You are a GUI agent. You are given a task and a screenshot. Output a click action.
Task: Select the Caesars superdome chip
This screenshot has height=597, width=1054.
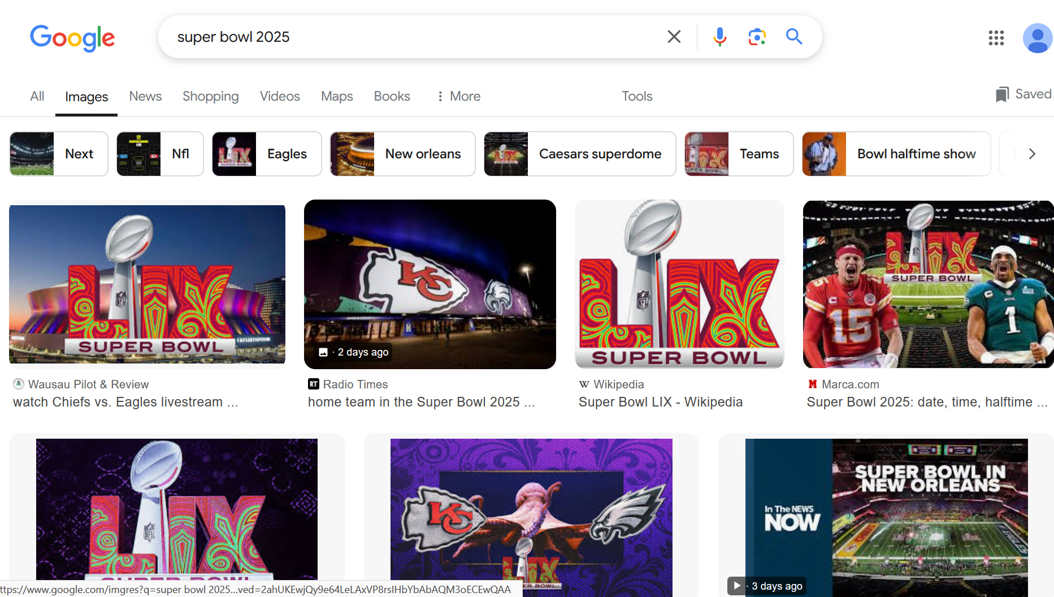(x=580, y=154)
